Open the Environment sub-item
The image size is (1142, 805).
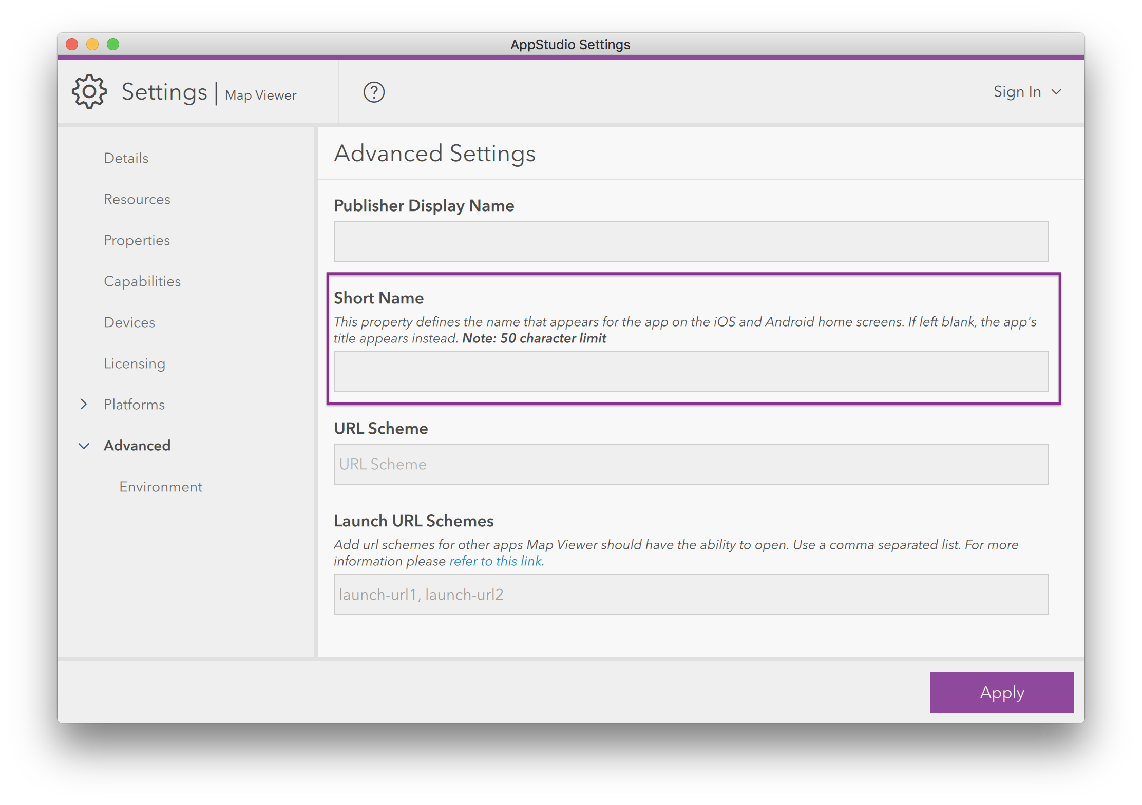click(x=161, y=487)
